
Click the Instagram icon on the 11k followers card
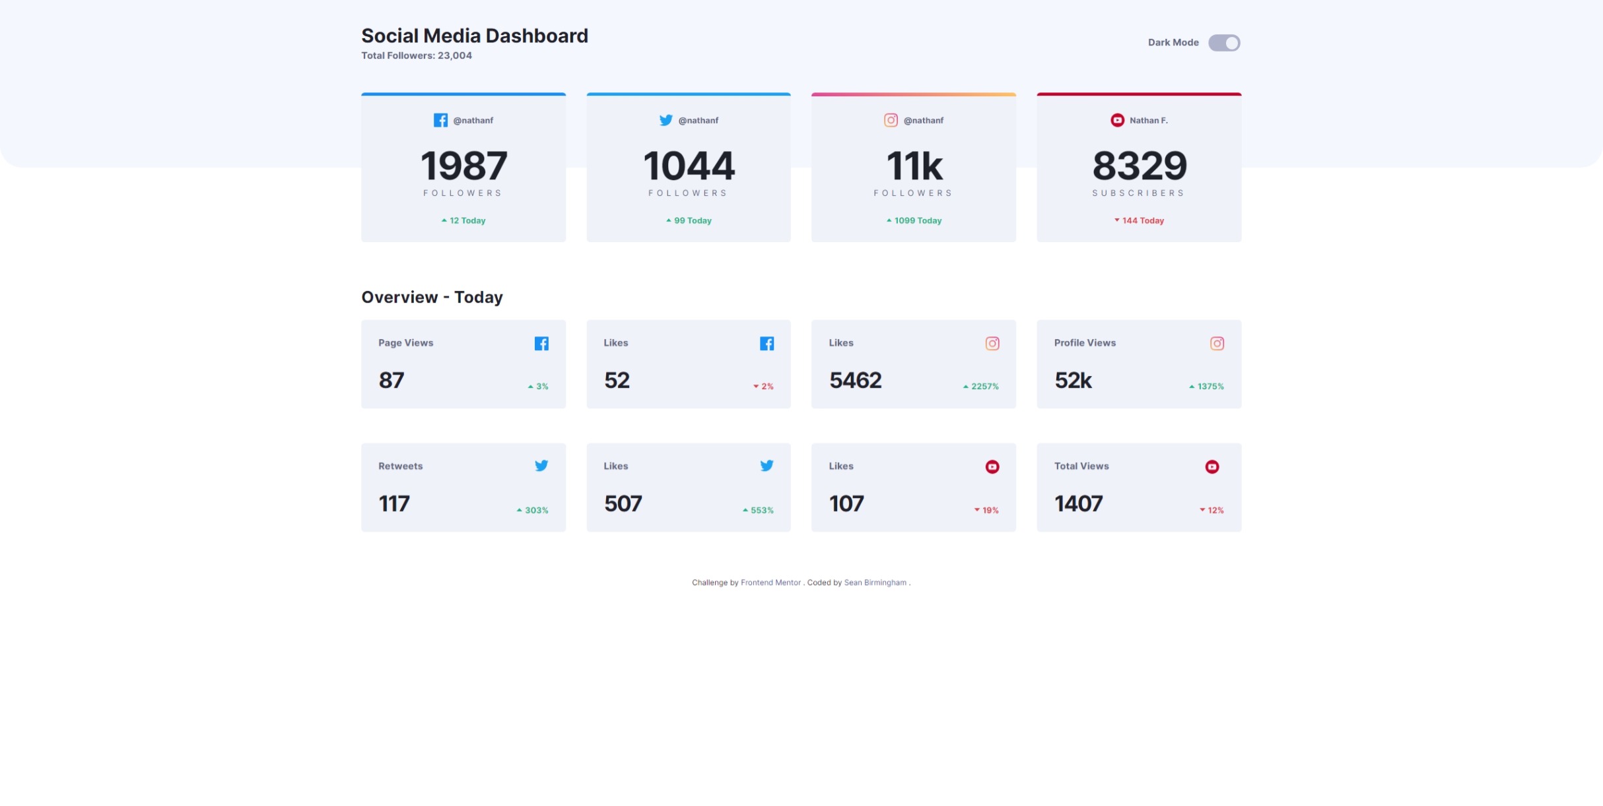coord(891,120)
